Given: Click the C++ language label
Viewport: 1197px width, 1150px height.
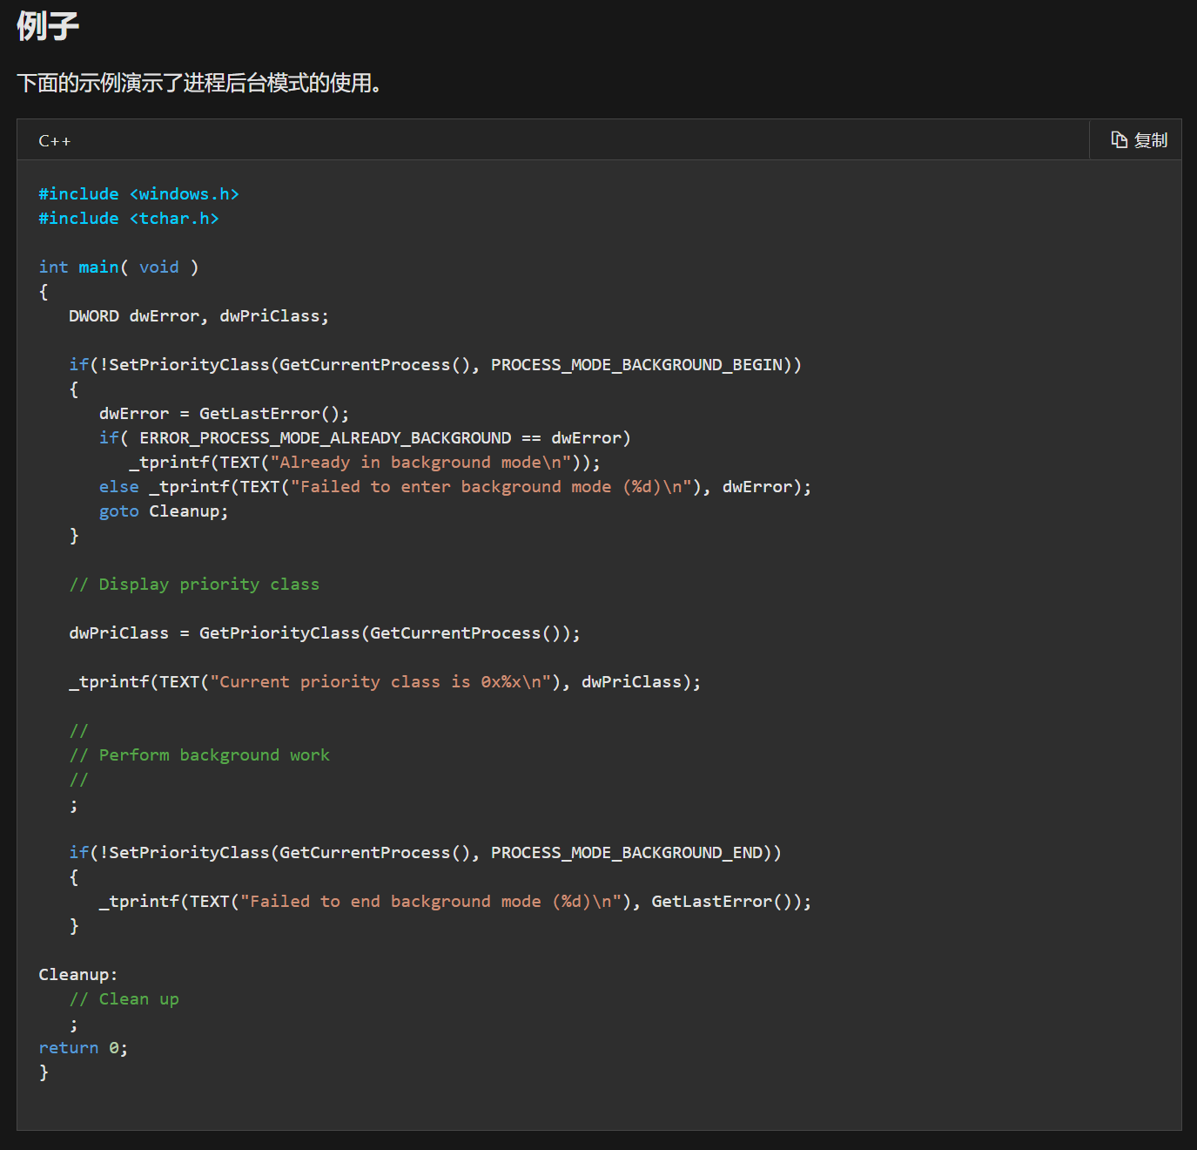Looking at the screenshot, I should click(x=55, y=141).
